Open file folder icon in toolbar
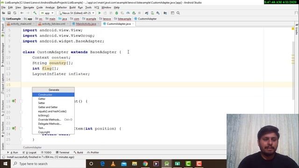 pos(3,13)
